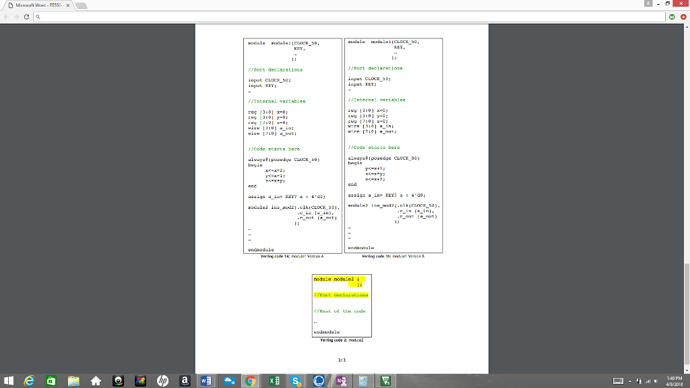Click the Wikipedia extension icon in the browser toolbar

pos(672,17)
